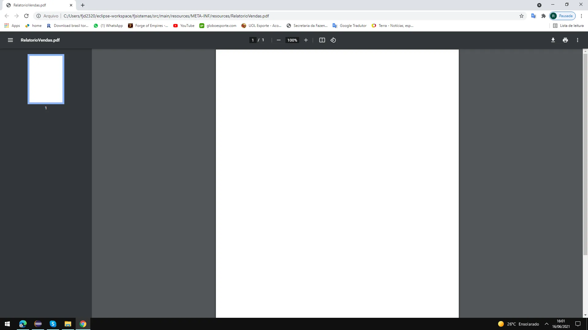588x330 pixels.
Task: Click the PDF zoom in button
Action: point(306,40)
